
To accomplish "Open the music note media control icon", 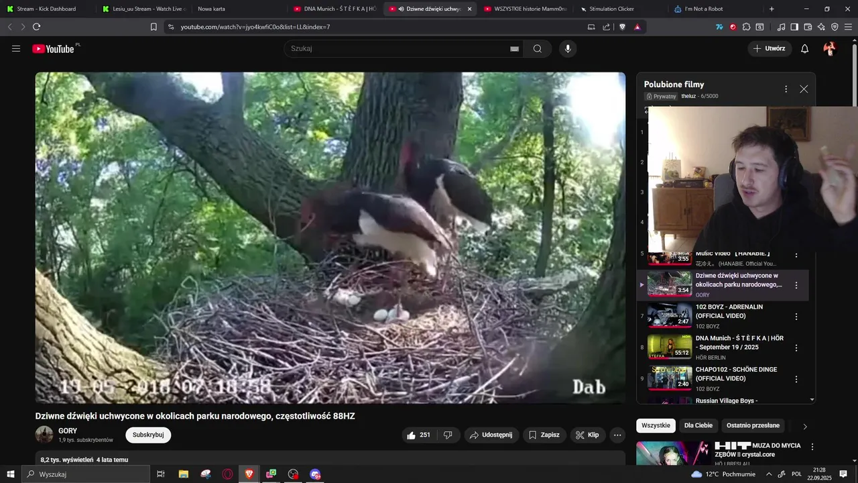I will click(x=781, y=27).
